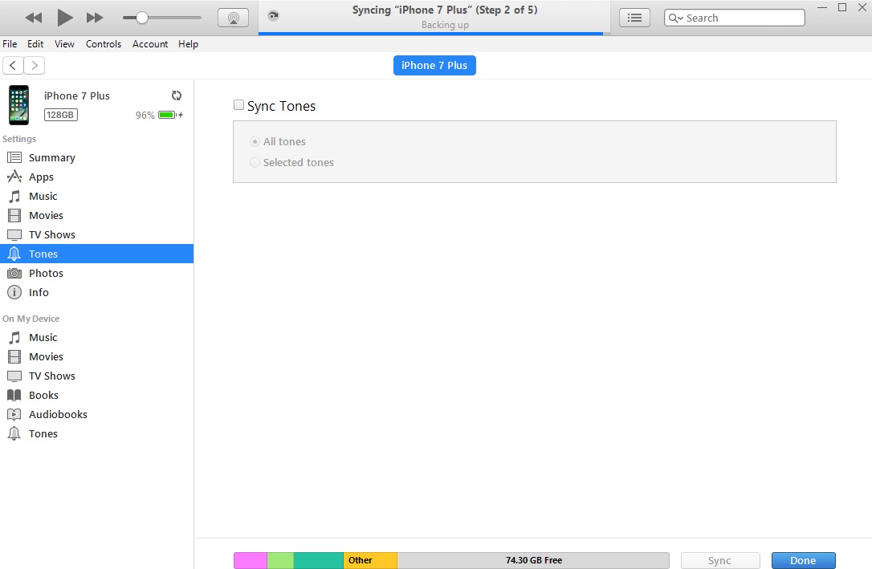The image size is (872, 569).
Task: Open Books under On My Device
Action: point(97,395)
